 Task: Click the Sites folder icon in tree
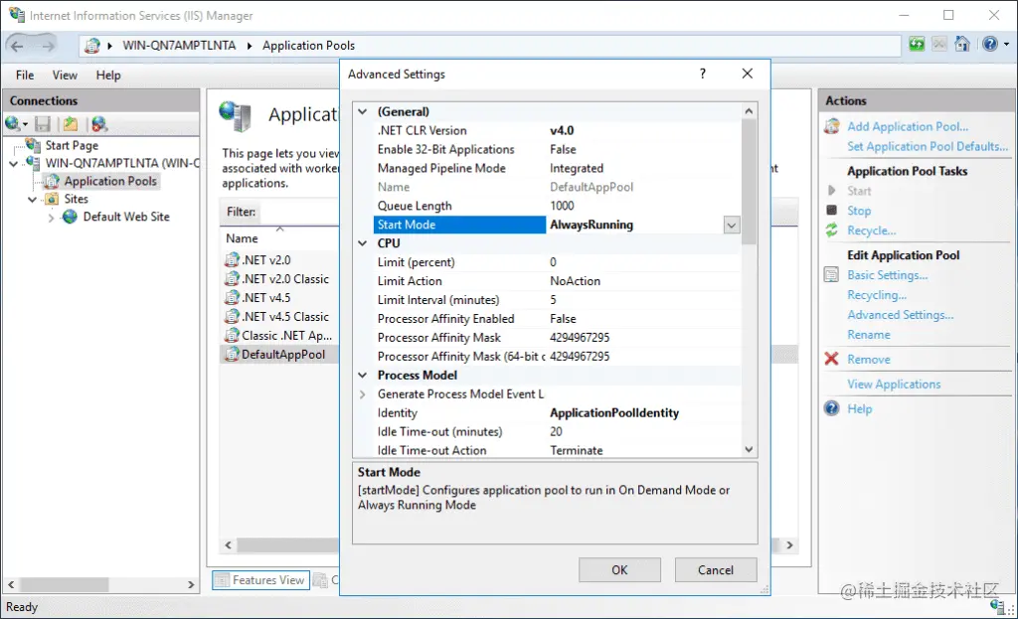coord(52,199)
